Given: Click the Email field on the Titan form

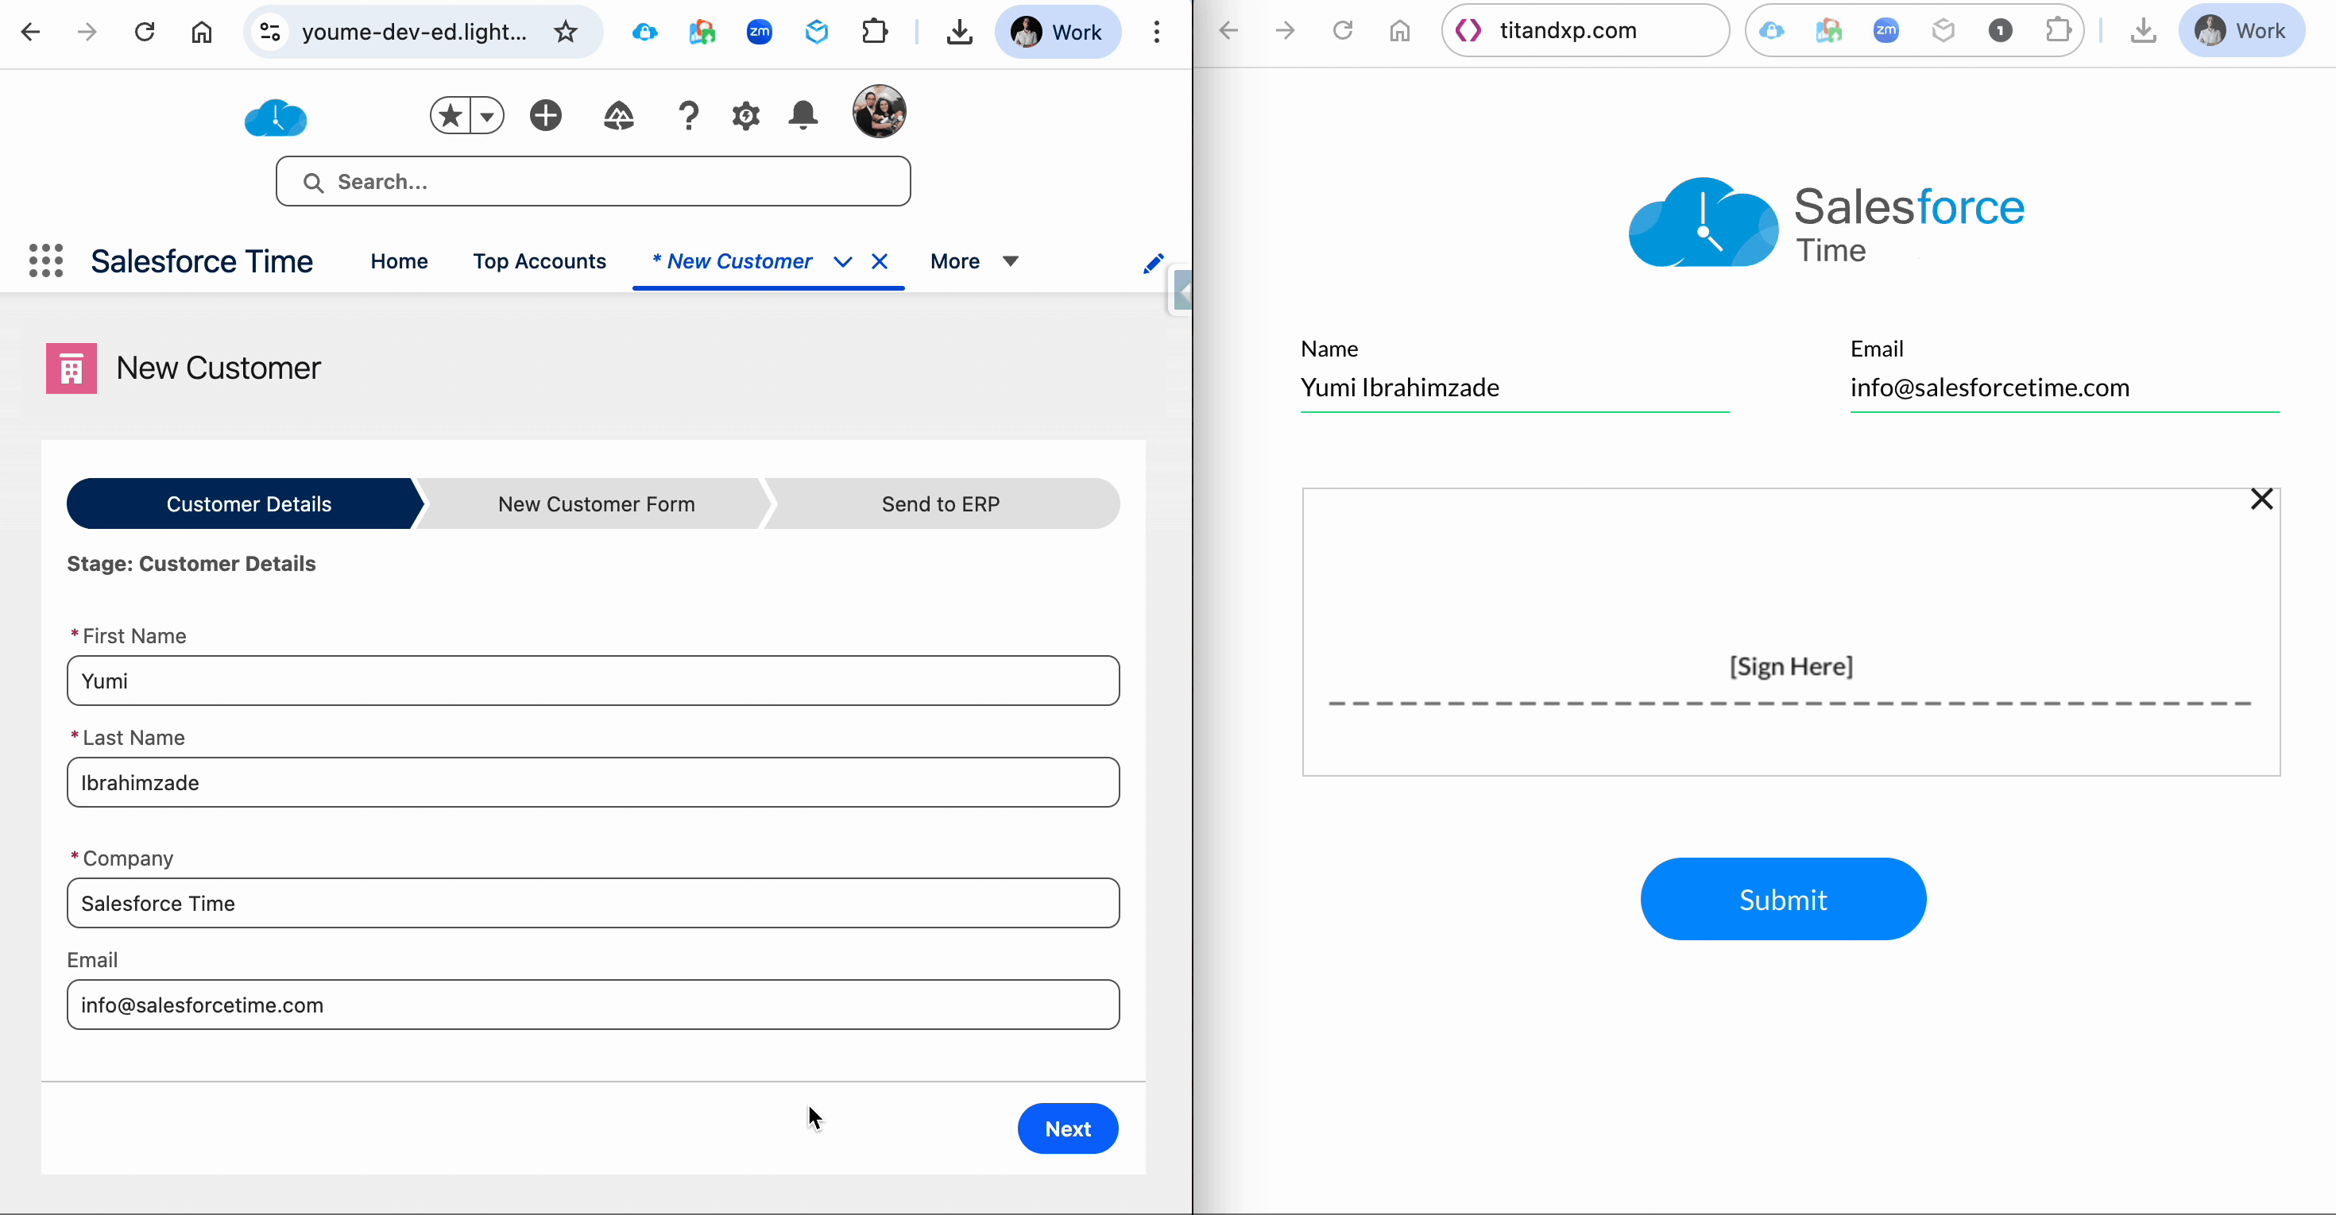Looking at the screenshot, I should click(x=2064, y=388).
